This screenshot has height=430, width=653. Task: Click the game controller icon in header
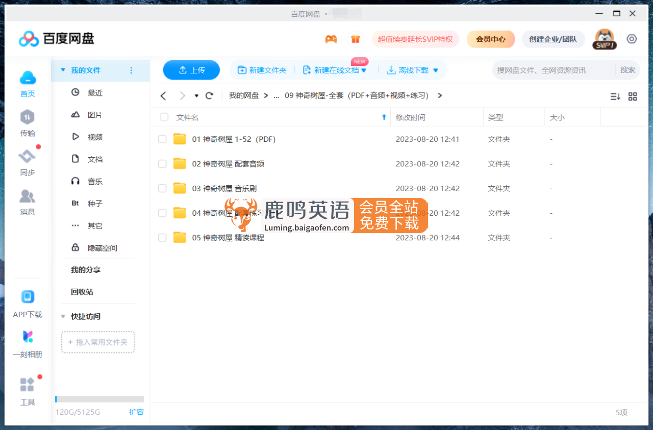point(331,39)
